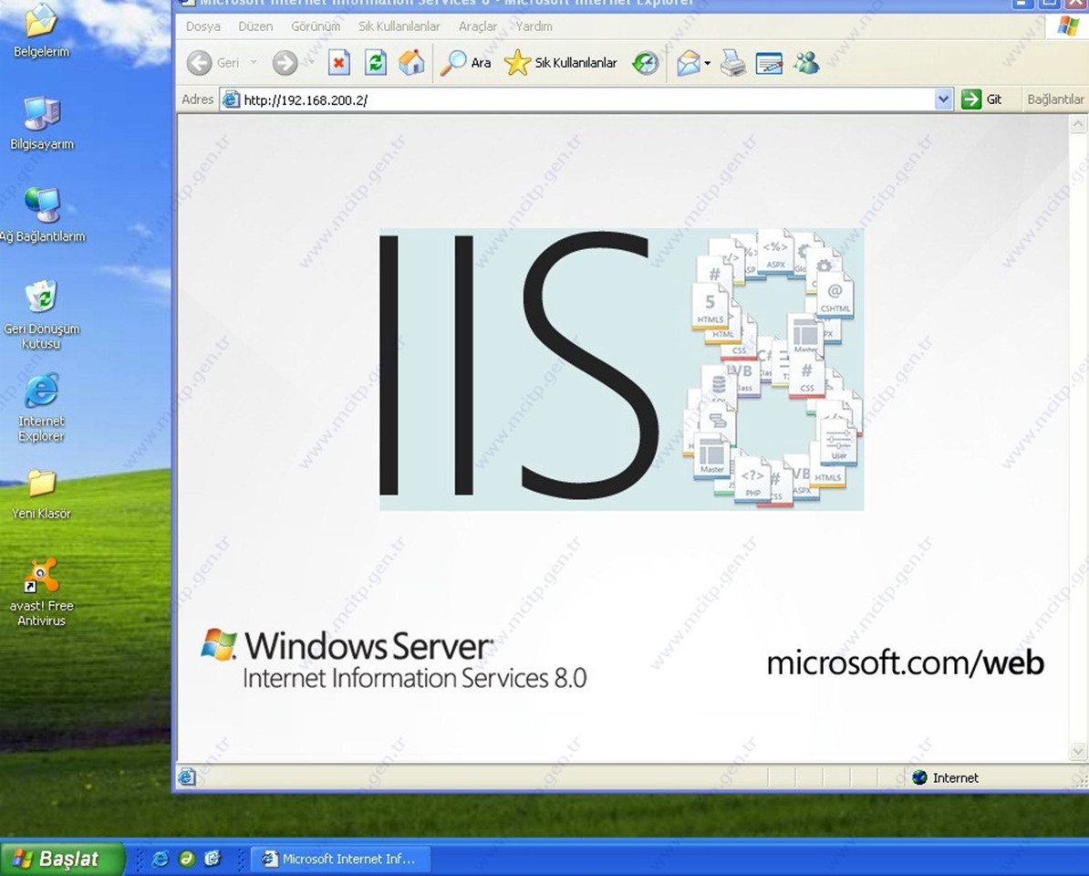The width and height of the screenshot is (1089, 876).
Task: Open the Yardım menu
Action: pos(534,26)
